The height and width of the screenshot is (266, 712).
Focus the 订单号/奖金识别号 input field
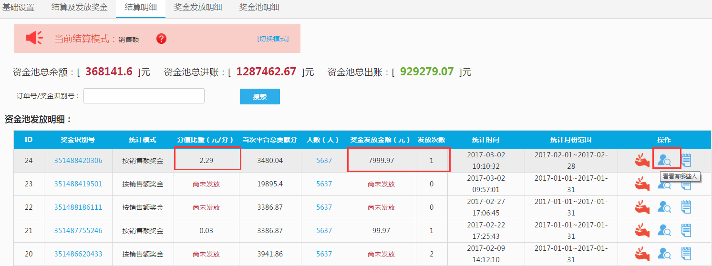tap(144, 96)
